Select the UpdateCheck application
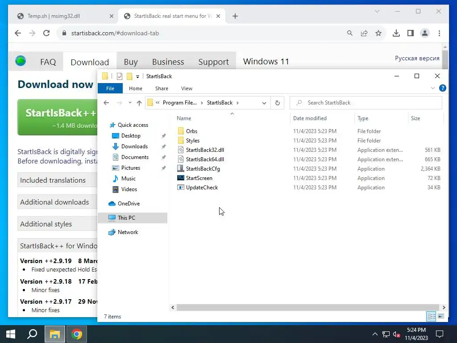Screen dimensions: 457x343 pyautogui.click(x=202, y=188)
